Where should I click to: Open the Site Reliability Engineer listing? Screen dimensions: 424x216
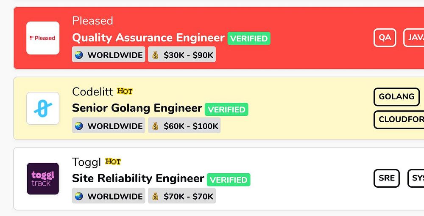point(138,178)
